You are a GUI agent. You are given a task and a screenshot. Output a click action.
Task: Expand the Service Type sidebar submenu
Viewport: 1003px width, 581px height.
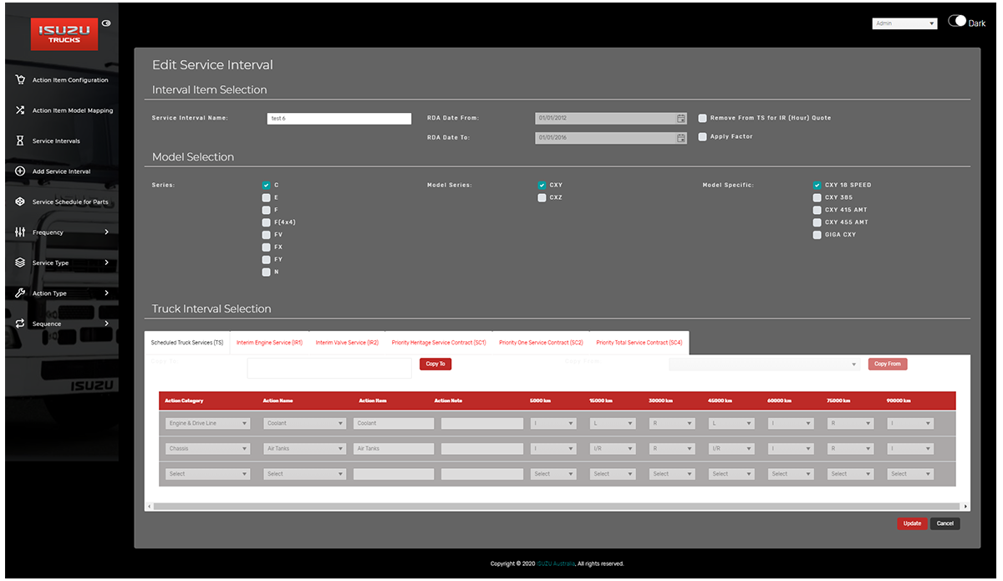[x=106, y=263]
